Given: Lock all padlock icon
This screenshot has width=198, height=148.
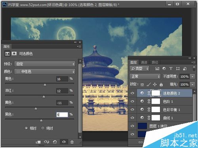Looking at the screenshot, I should pyautogui.click(x=161, y=84).
